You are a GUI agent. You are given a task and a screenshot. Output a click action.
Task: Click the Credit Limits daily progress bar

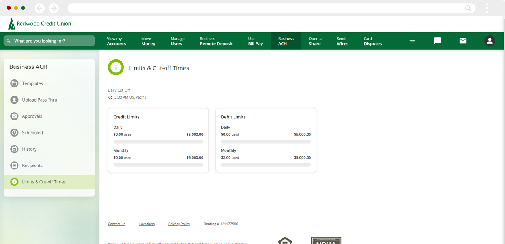(158, 142)
